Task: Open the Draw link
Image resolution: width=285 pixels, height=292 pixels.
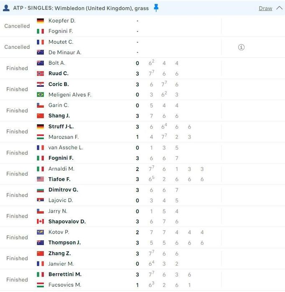Action: click(x=265, y=8)
